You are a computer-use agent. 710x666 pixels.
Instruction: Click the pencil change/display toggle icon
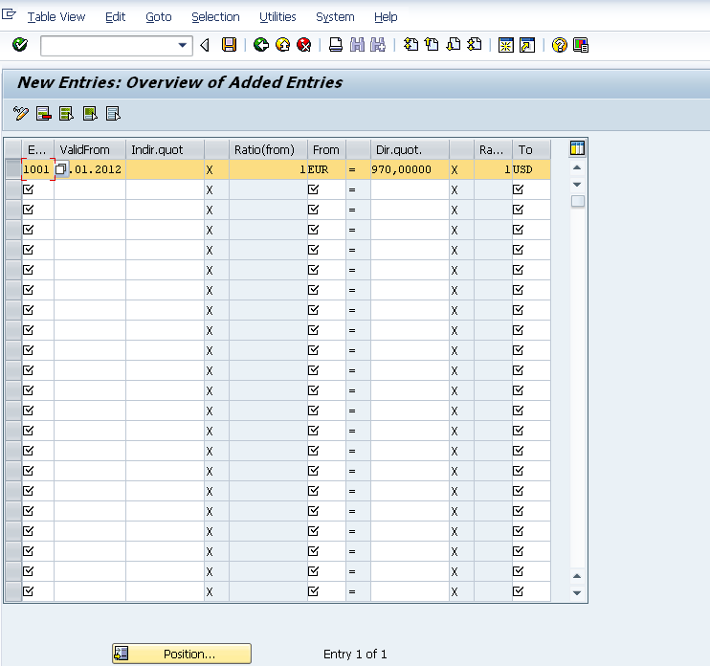click(x=20, y=114)
